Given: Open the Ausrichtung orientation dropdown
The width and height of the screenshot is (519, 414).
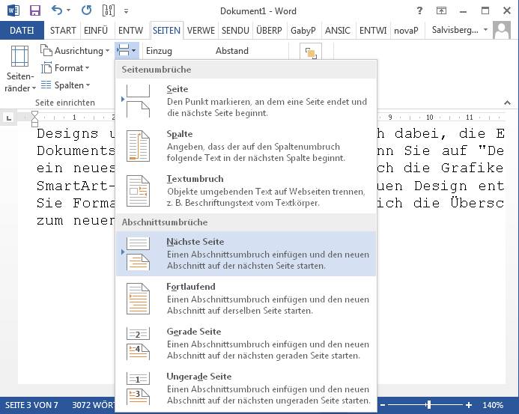Looking at the screenshot, I should pos(75,51).
